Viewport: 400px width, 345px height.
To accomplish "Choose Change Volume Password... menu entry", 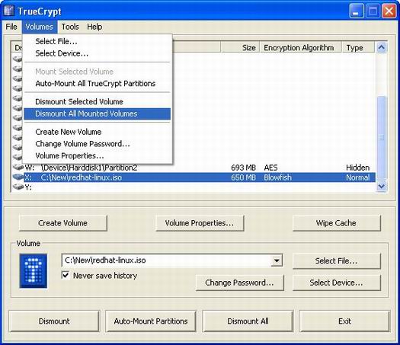I will pyautogui.click(x=98, y=144).
